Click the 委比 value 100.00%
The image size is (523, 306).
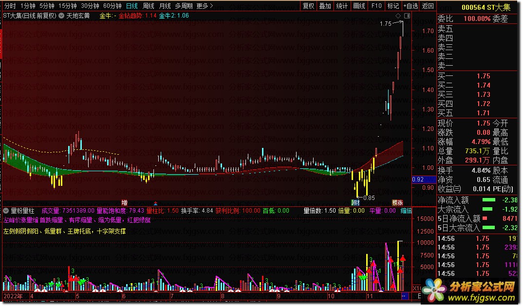pyautogui.click(x=477, y=19)
